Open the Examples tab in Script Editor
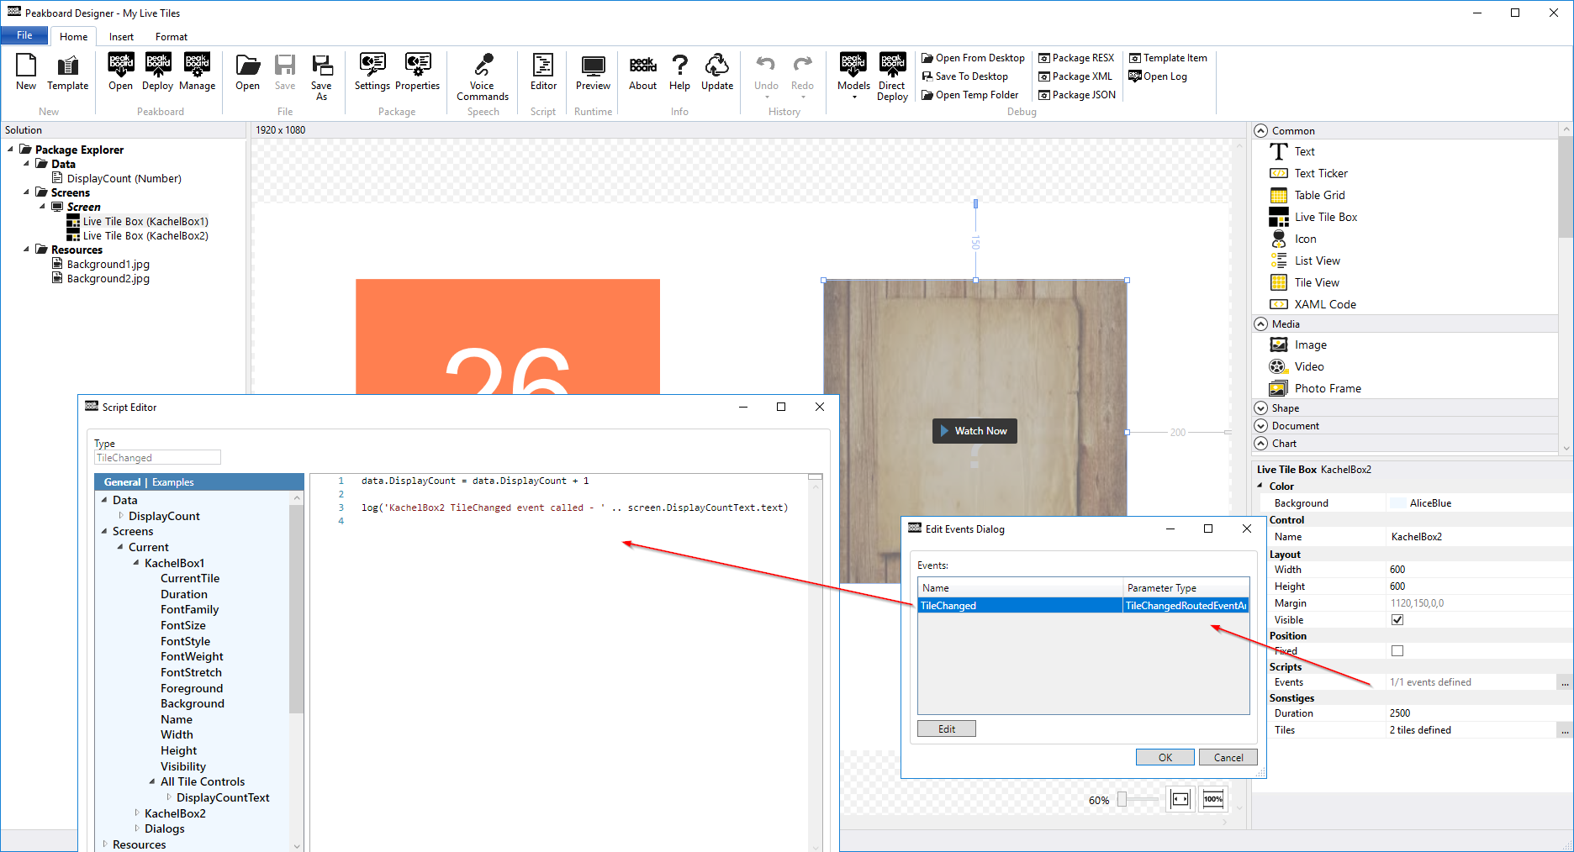1574x852 pixels. (172, 482)
